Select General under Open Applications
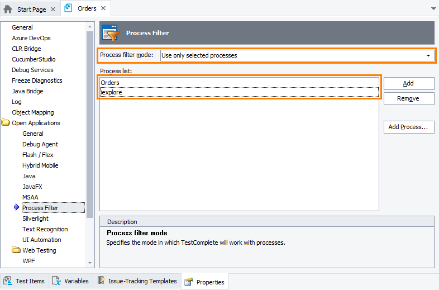 33,134
